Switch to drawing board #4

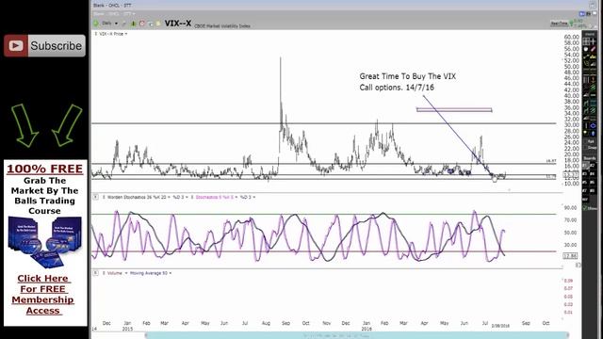point(593,174)
